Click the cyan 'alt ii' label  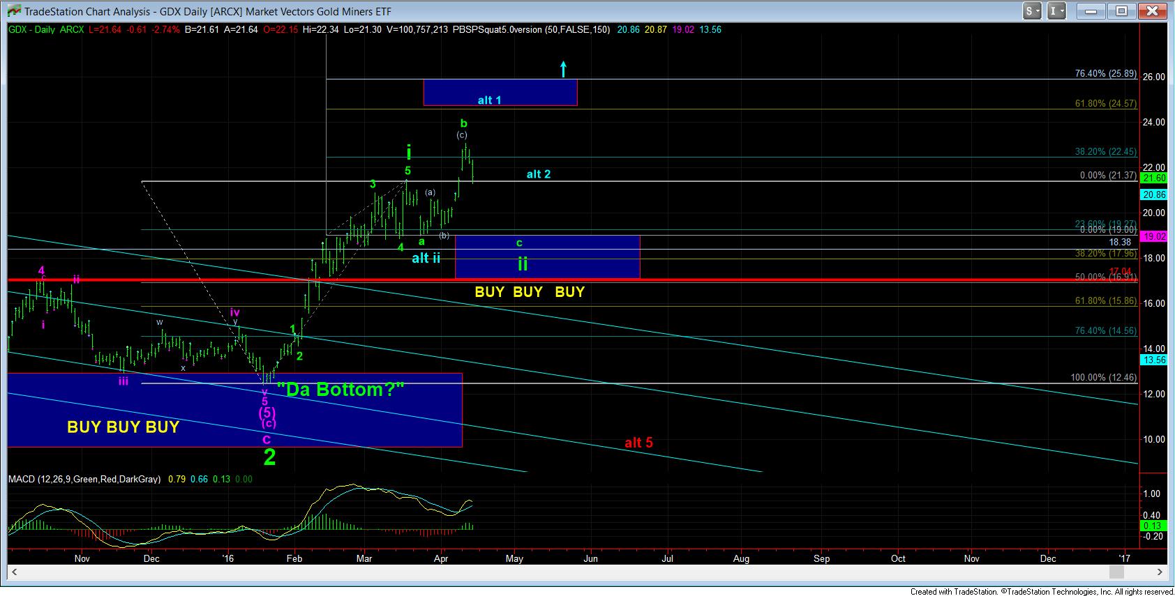click(x=426, y=258)
